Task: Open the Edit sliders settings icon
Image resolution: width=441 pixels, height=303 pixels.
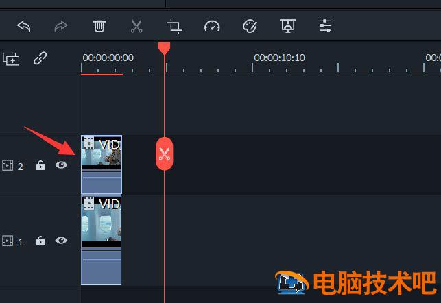Action: (325, 26)
